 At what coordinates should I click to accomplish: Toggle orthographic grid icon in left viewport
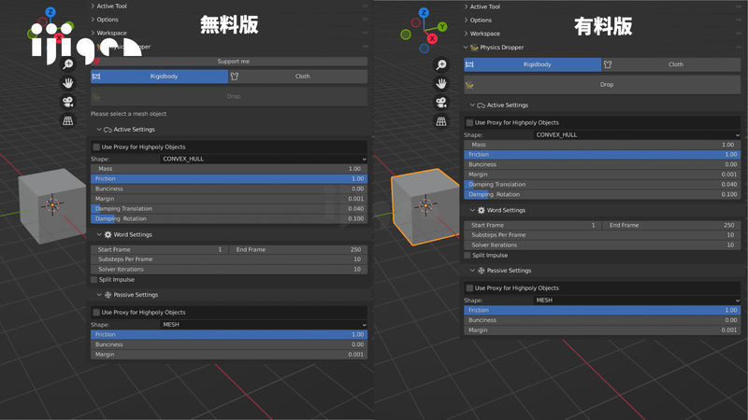[67, 121]
